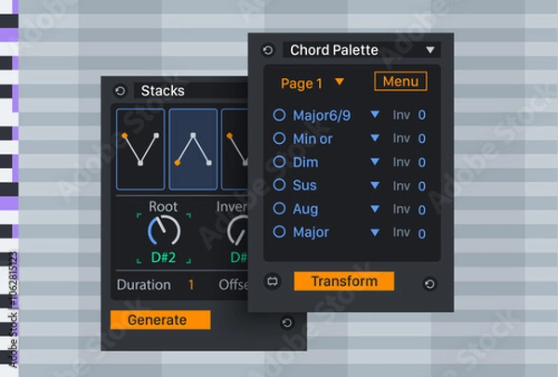Click the Inversion knob in Stacks
The width and height of the screenshot is (558, 377).
click(238, 230)
